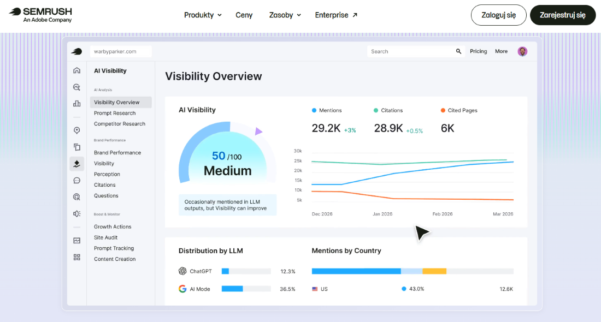
Task: Click the Google AI Mode logo icon
Action: point(182,289)
